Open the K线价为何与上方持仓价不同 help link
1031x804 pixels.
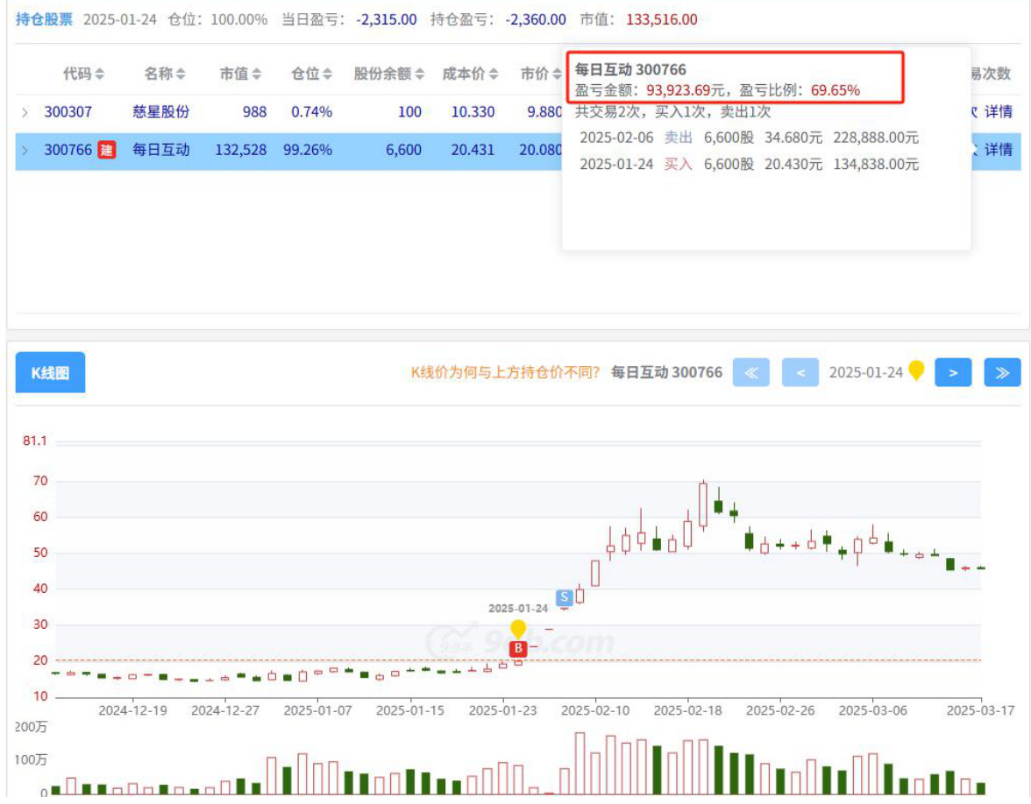(x=506, y=372)
